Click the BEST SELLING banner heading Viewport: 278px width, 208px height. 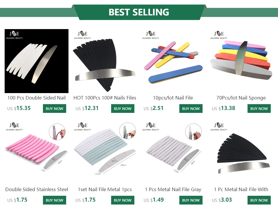pos(139,12)
